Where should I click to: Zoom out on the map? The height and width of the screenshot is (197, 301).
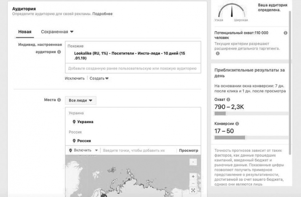click(x=193, y=183)
